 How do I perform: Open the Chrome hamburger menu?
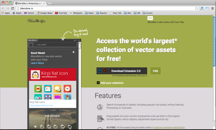[212, 8]
